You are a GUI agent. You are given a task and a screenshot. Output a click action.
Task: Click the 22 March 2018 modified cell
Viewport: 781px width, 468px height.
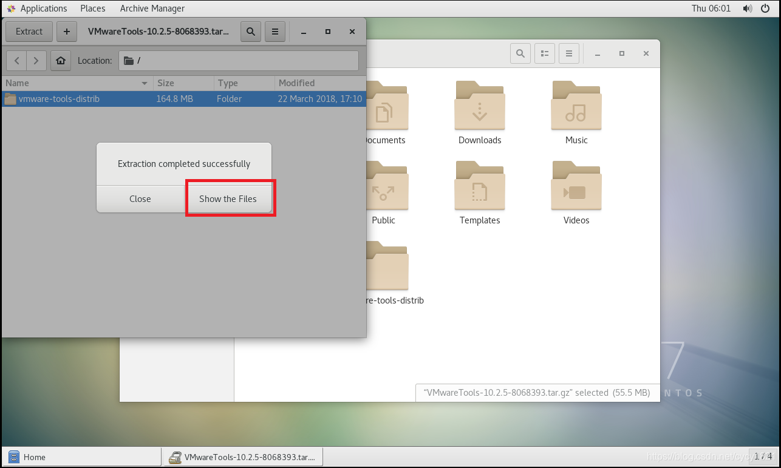click(320, 99)
